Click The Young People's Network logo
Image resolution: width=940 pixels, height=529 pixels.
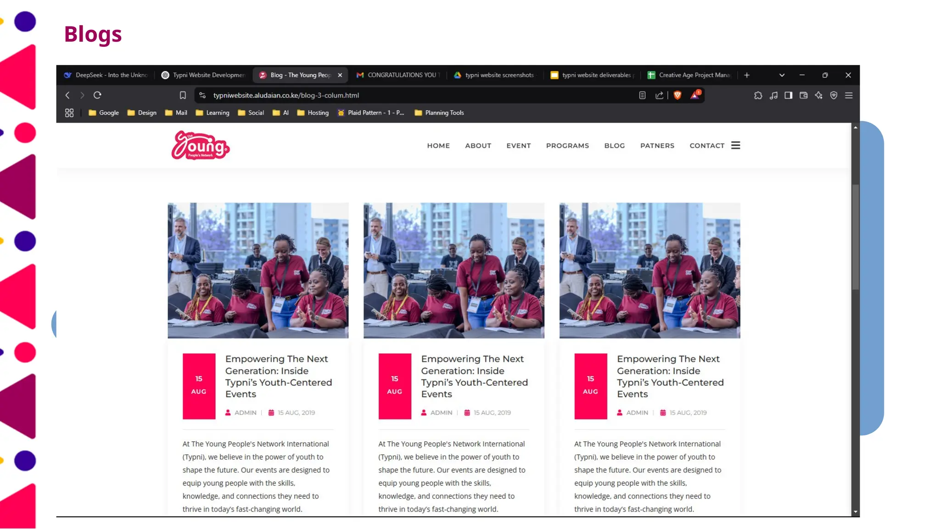coord(200,146)
